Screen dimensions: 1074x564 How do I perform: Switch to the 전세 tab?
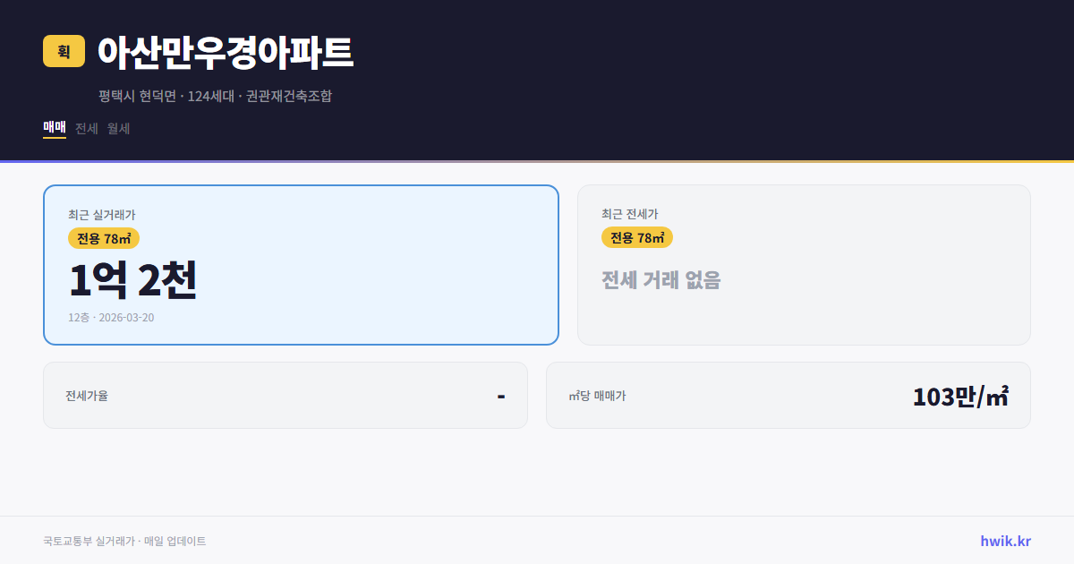click(84, 128)
